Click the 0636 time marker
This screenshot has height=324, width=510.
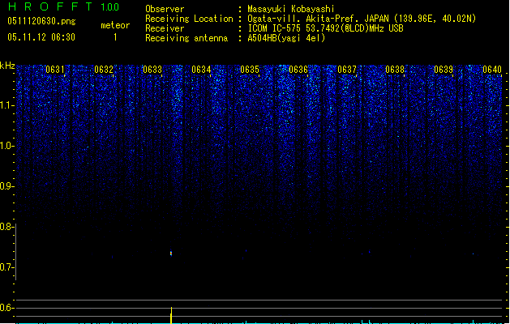[x=298, y=70]
